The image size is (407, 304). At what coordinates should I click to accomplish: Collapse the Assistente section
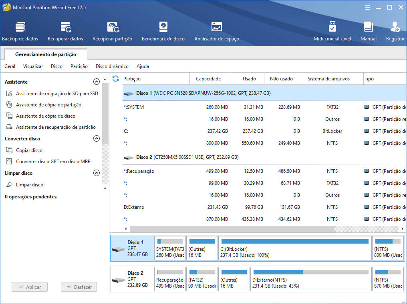[x=96, y=82]
